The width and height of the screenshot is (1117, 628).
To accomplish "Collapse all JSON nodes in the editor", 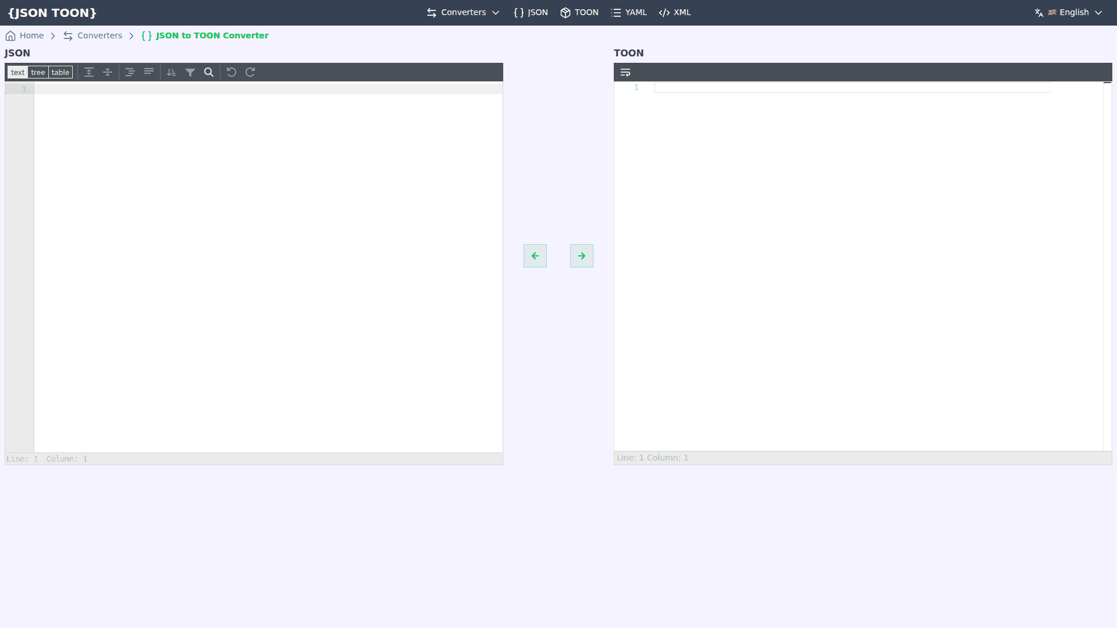I will (x=107, y=72).
